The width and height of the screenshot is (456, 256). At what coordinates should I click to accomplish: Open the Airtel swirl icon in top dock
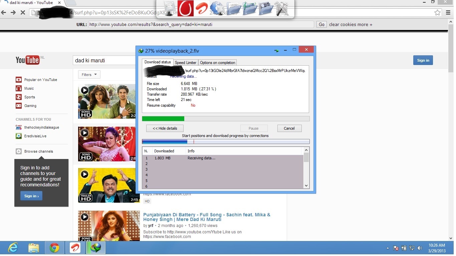pos(201,9)
